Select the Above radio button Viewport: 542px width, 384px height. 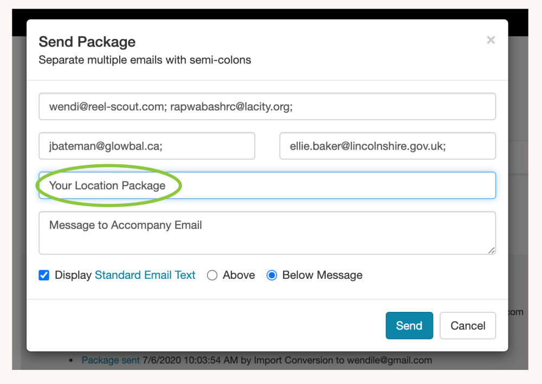(x=212, y=275)
